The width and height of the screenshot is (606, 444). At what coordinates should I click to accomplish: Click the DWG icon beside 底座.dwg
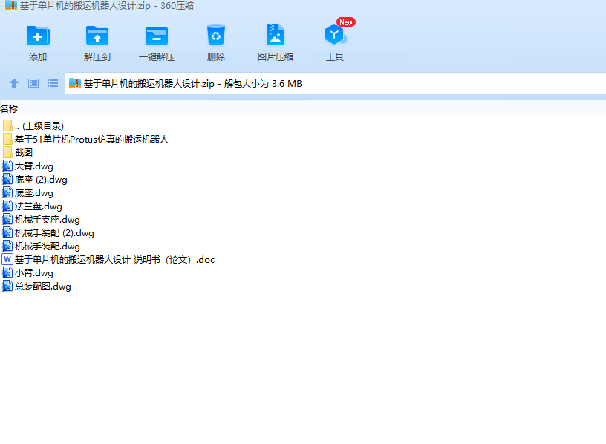point(7,192)
